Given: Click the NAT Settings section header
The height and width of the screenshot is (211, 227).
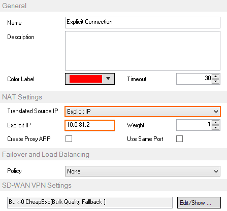Looking at the screenshot, I should pos(22,97).
